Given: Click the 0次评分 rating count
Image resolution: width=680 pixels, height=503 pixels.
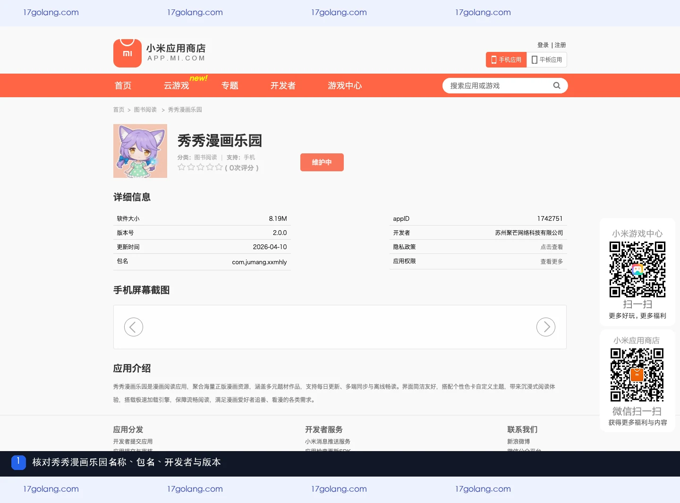Looking at the screenshot, I should point(242,168).
